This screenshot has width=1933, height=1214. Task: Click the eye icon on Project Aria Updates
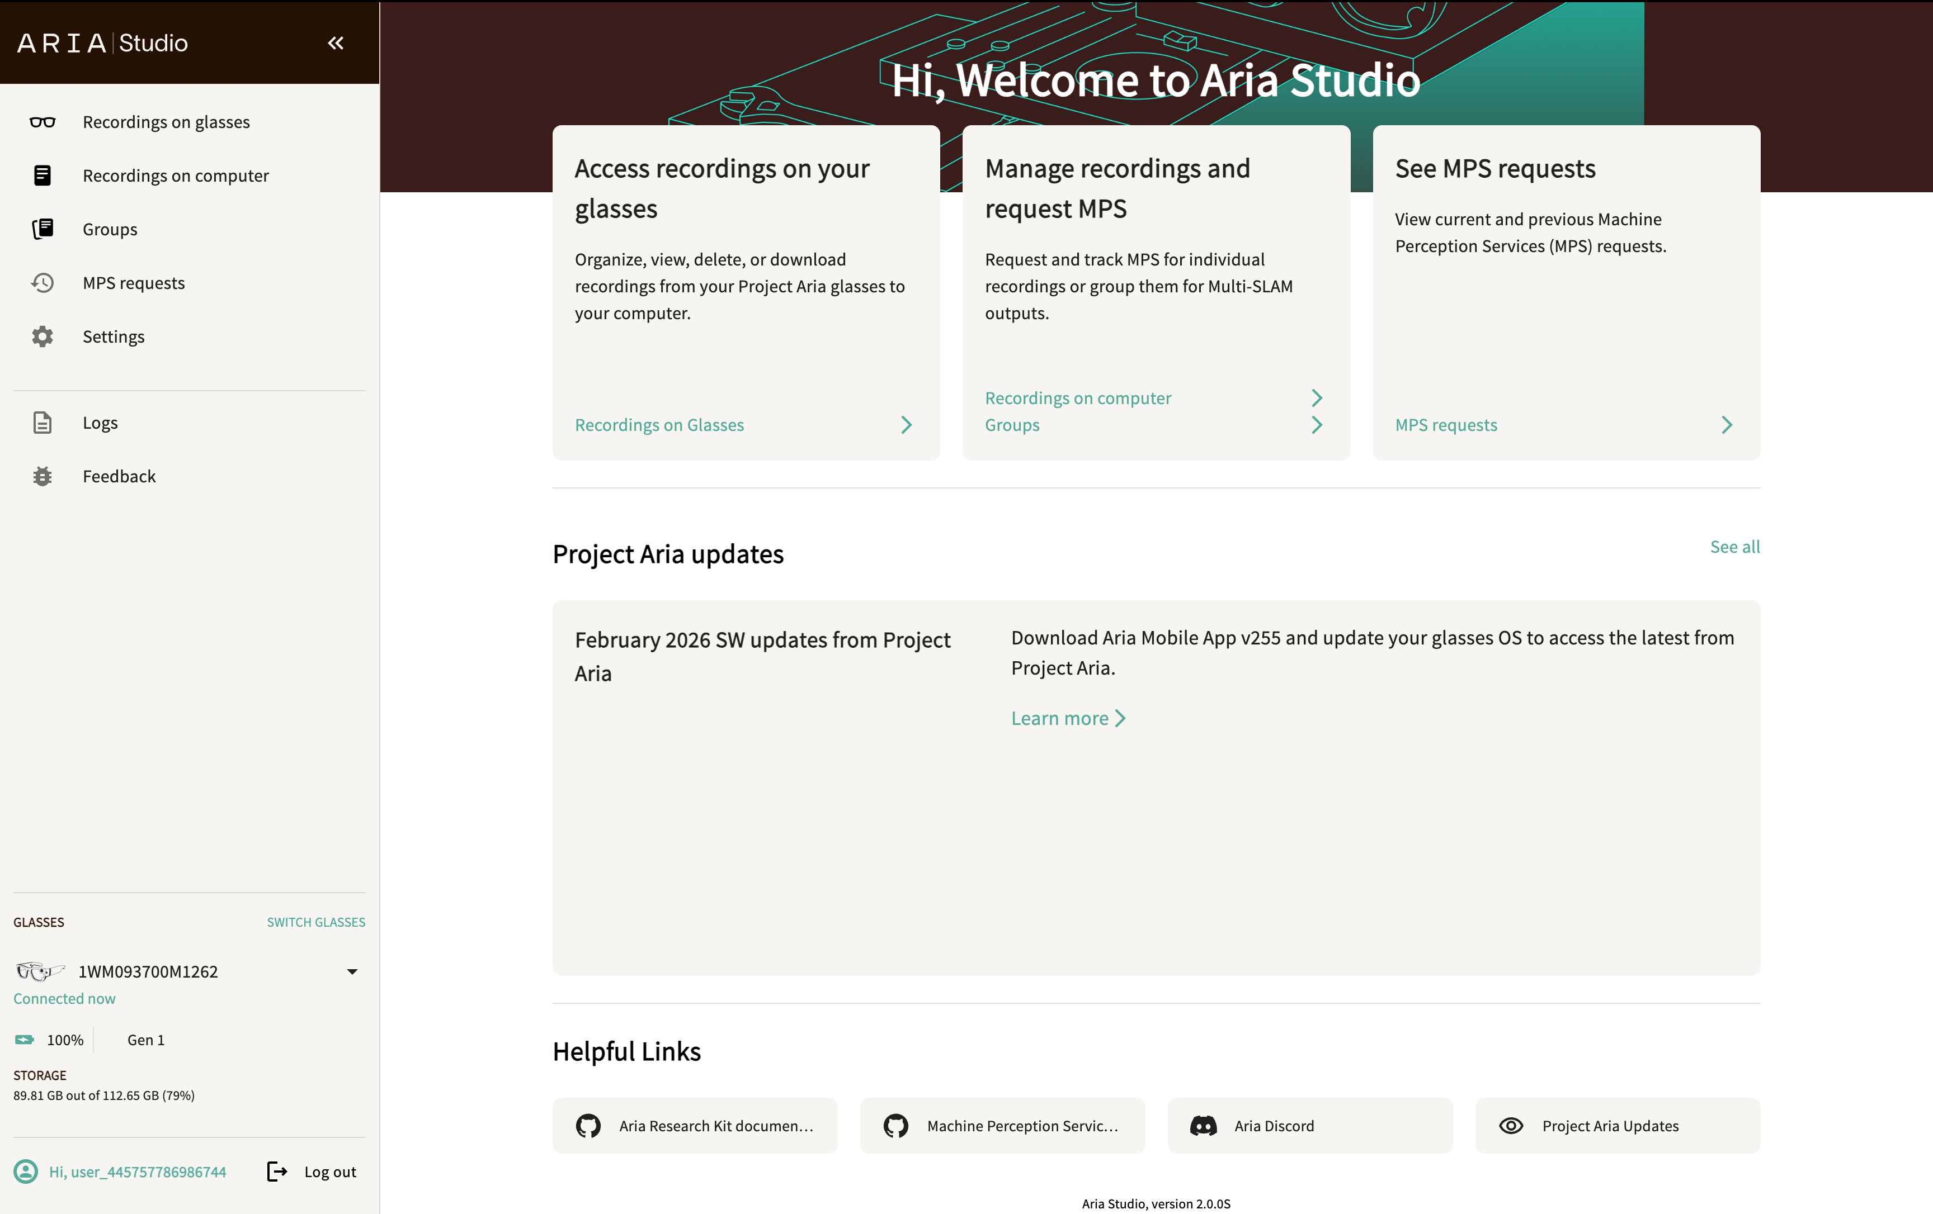(1511, 1126)
